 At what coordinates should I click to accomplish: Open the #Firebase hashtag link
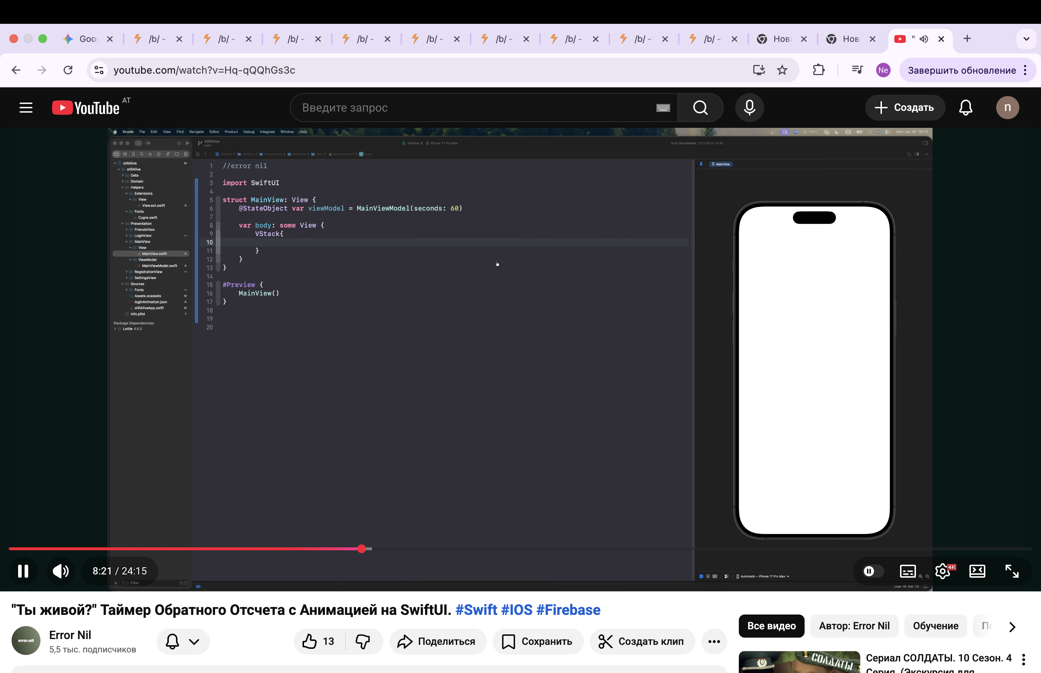tap(568, 609)
